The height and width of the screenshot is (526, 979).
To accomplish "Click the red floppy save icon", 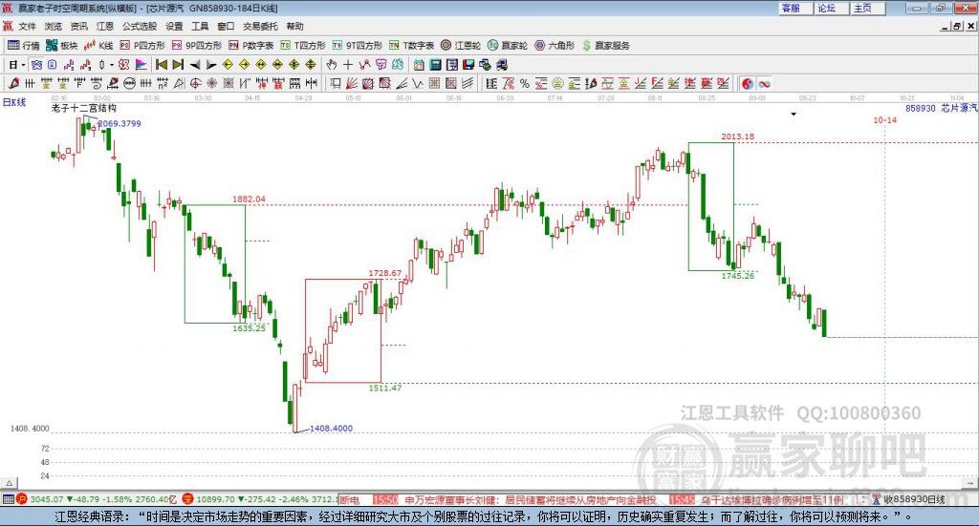I will click(468, 65).
